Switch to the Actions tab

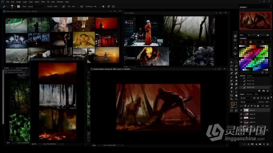point(249,76)
